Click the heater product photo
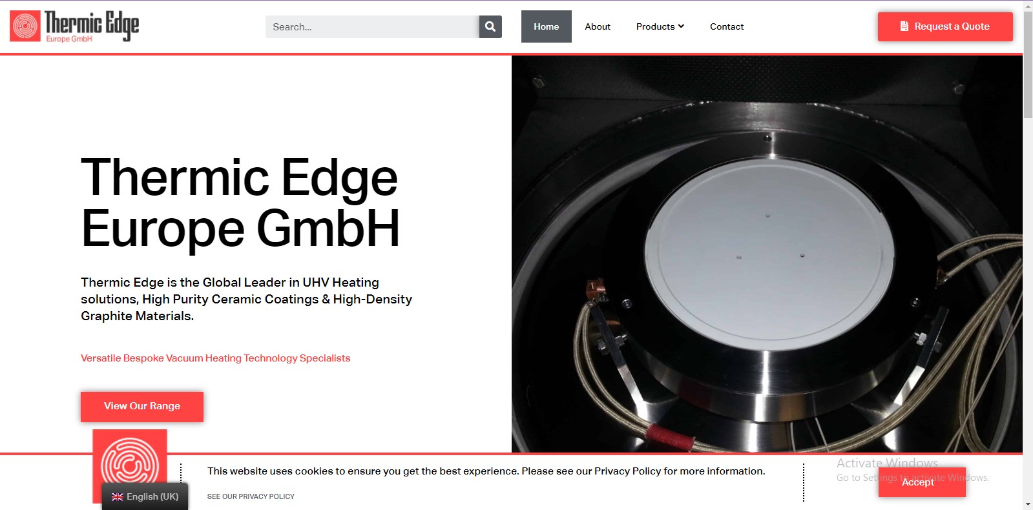The height and width of the screenshot is (510, 1033). click(767, 254)
